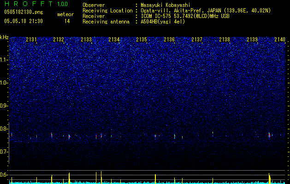This screenshot has height=184, width=290.
Task: Click the observer name Masayuki Kobayashi
Action: pyautogui.click(x=166, y=6)
